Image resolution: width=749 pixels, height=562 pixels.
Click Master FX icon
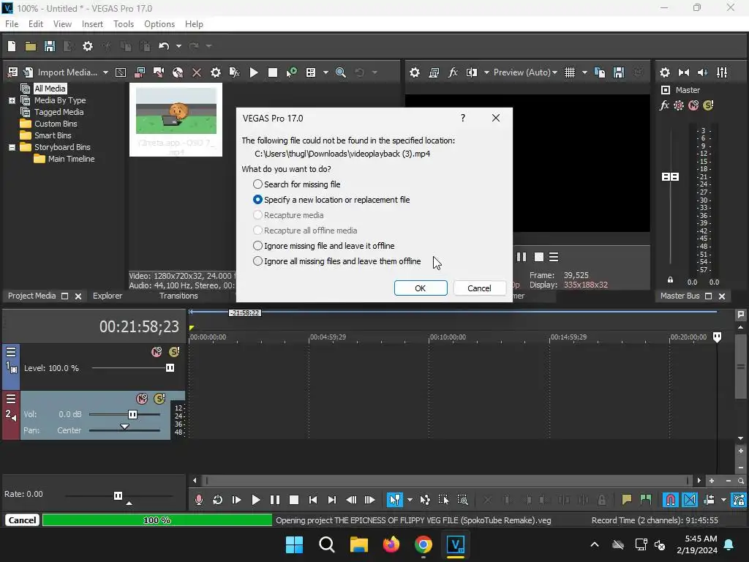(x=664, y=105)
